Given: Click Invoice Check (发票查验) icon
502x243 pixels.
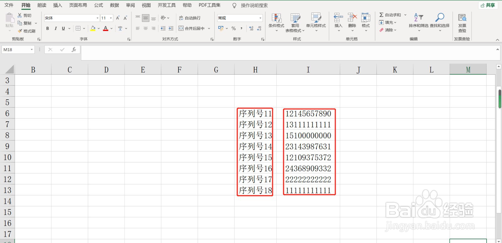Looking at the screenshot, I should (x=462, y=18).
